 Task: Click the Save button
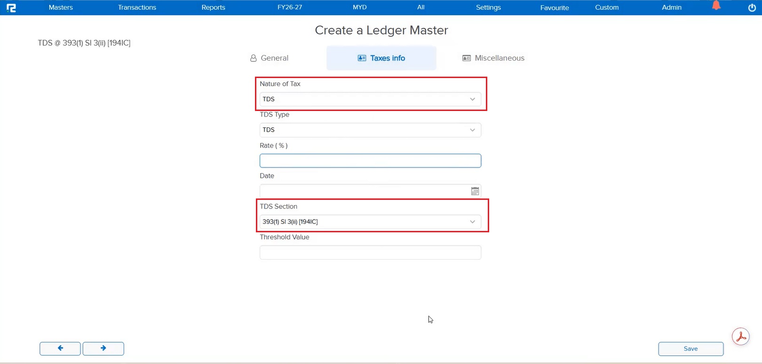click(691, 348)
